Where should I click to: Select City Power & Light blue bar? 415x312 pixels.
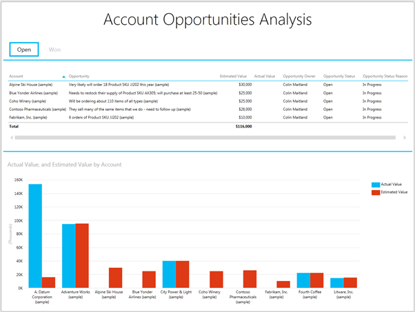(169, 274)
